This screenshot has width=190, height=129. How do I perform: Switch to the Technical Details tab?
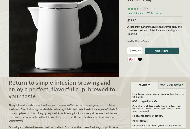tap(172, 85)
